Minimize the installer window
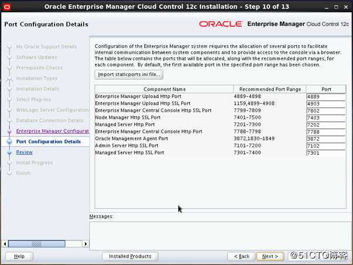This screenshot has height=265, width=353. [x=327, y=7]
